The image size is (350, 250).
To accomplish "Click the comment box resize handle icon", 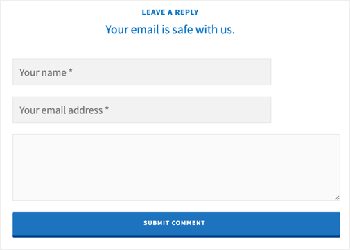I will coord(337,198).
